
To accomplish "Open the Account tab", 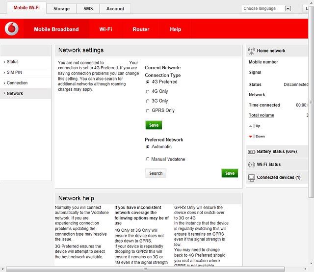I will [115, 9].
